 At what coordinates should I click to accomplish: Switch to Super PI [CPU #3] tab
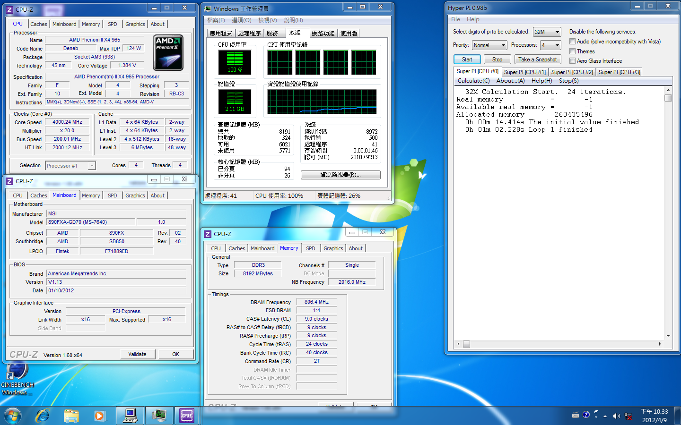pyautogui.click(x=619, y=72)
